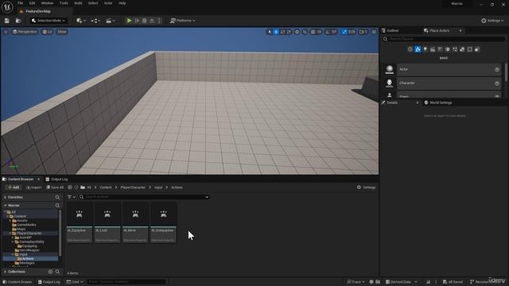The image size is (509, 286).
Task: Click the surface snapping icon
Action: 305,32
